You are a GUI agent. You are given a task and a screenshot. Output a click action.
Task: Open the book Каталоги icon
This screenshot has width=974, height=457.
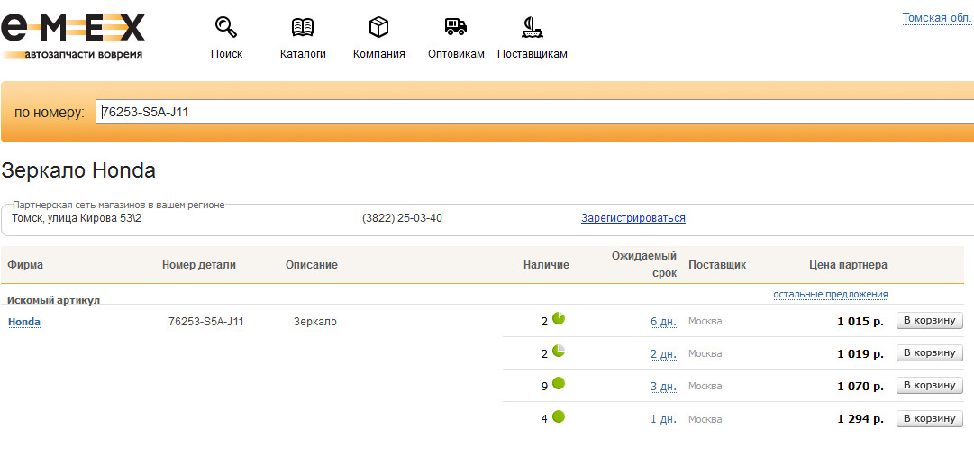[303, 27]
